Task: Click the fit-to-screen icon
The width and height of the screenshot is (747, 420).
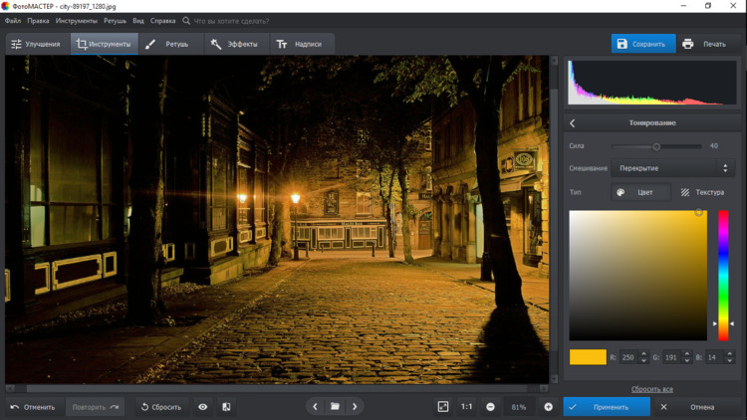Action: (443, 407)
